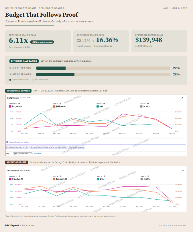Open the Total cost metric dropdown in Sponsored Brands panel
The image size is (193, 232).
tap(13, 104)
